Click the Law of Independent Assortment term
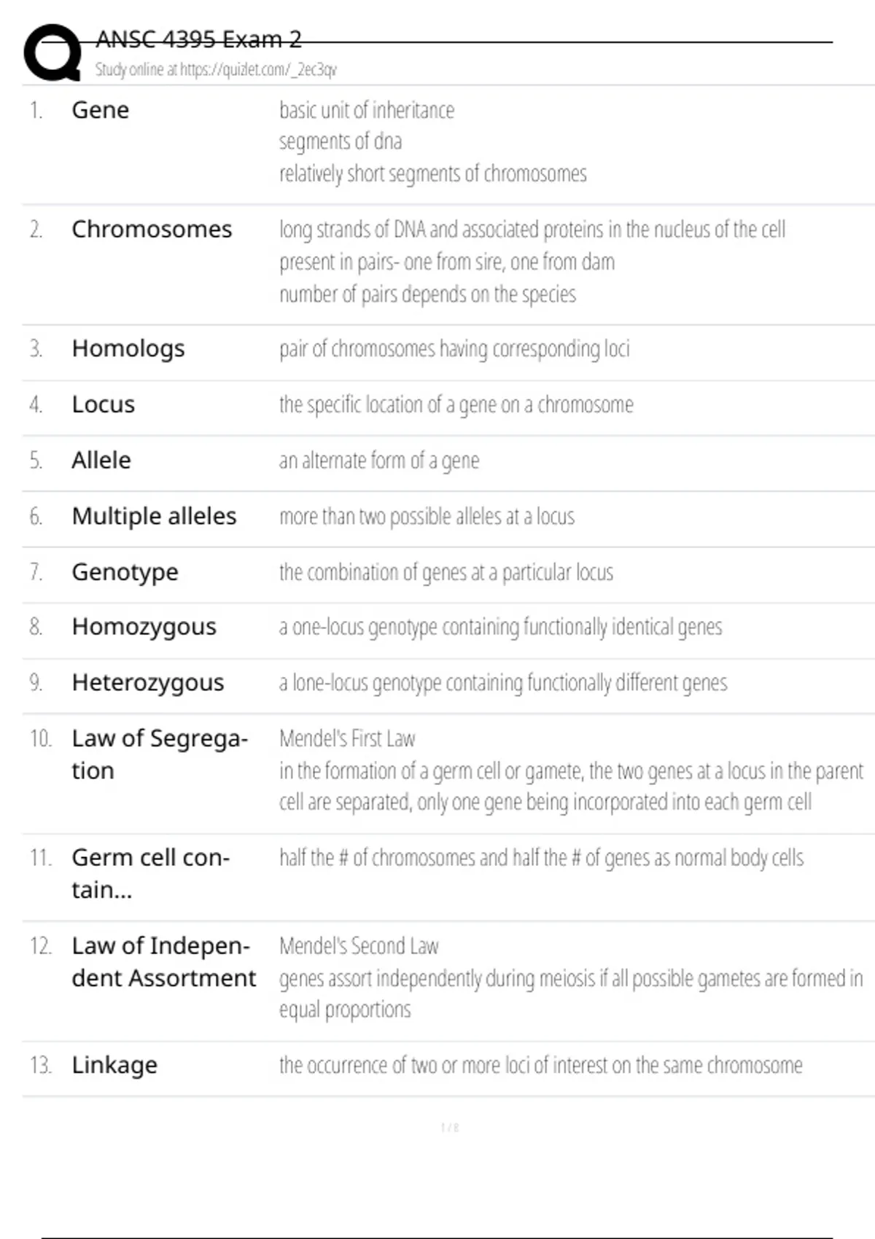This screenshot has height=1239, width=875. click(163, 961)
